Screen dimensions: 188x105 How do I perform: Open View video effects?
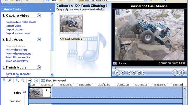point(17,50)
